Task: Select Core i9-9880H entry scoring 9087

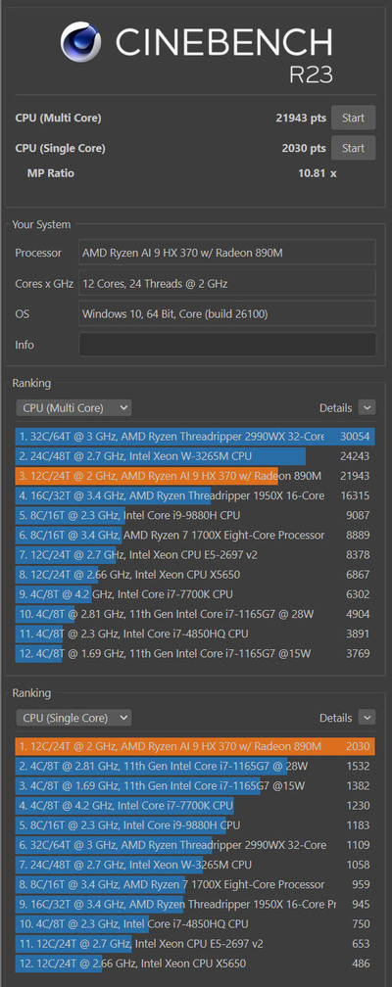Action: (195, 515)
